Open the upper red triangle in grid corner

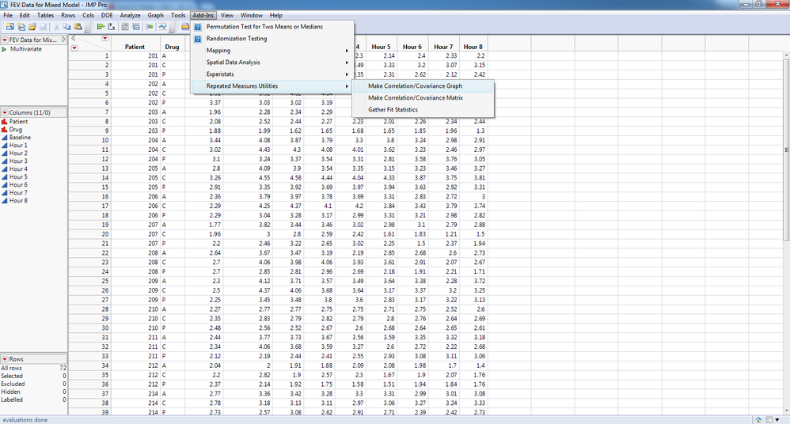[104, 38]
